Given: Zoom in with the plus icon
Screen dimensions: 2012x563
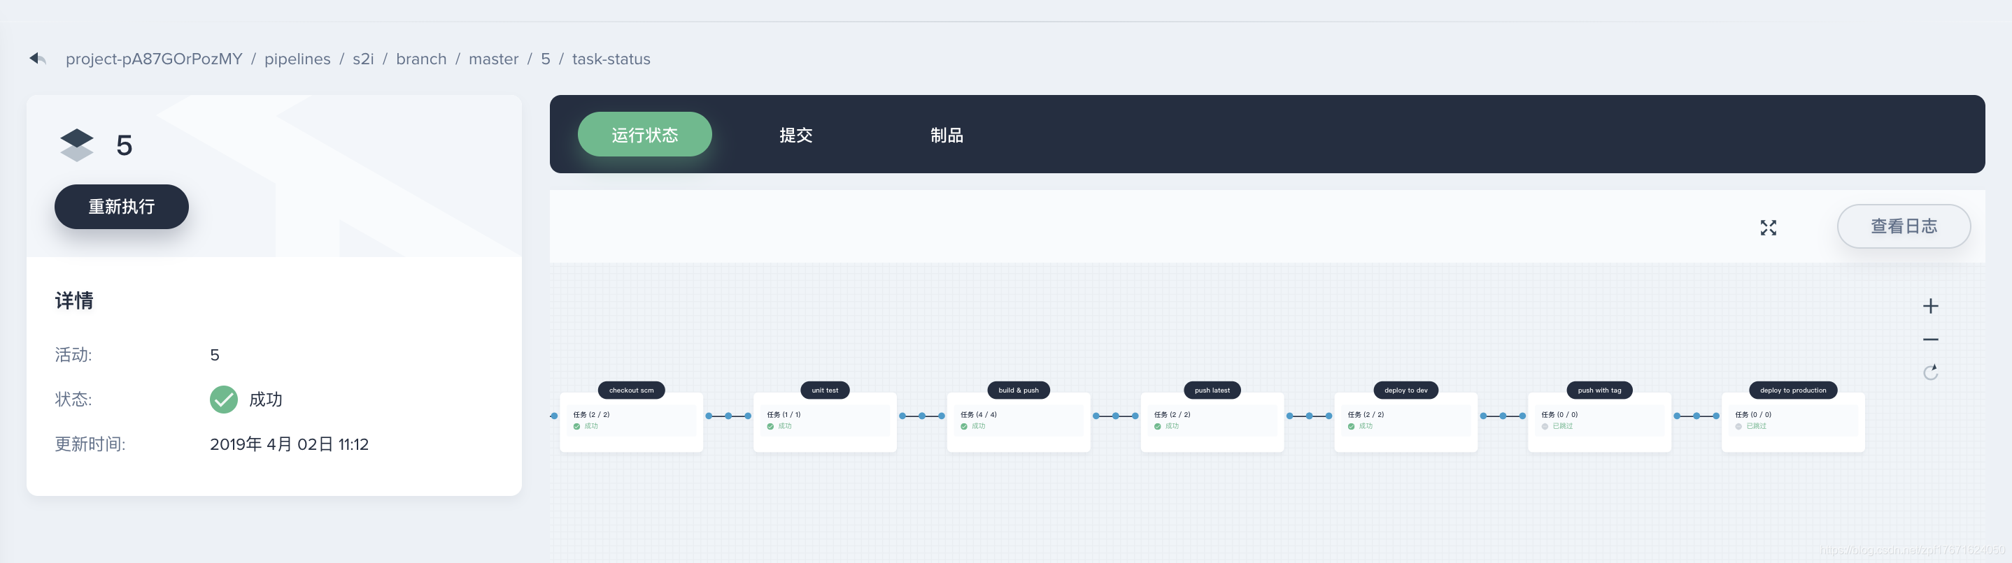Looking at the screenshot, I should 1931,306.
